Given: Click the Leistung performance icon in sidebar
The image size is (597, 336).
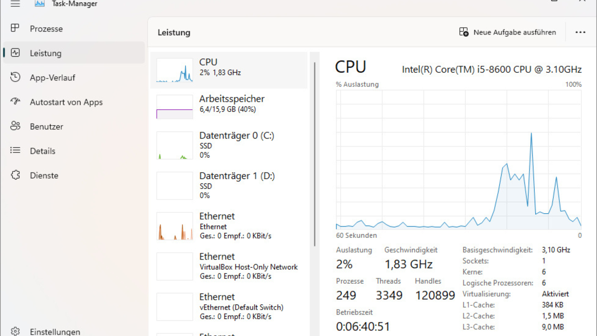Looking at the screenshot, I should click(x=15, y=53).
